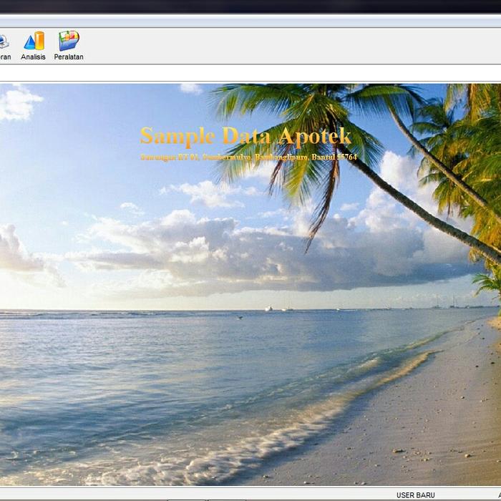Open the Analisis toolbar icon
Viewport: 501px width, 501px height.
click(x=34, y=41)
